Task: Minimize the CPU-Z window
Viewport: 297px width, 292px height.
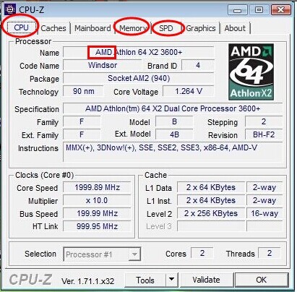Action: pyautogui.click(x=237, y=10)
